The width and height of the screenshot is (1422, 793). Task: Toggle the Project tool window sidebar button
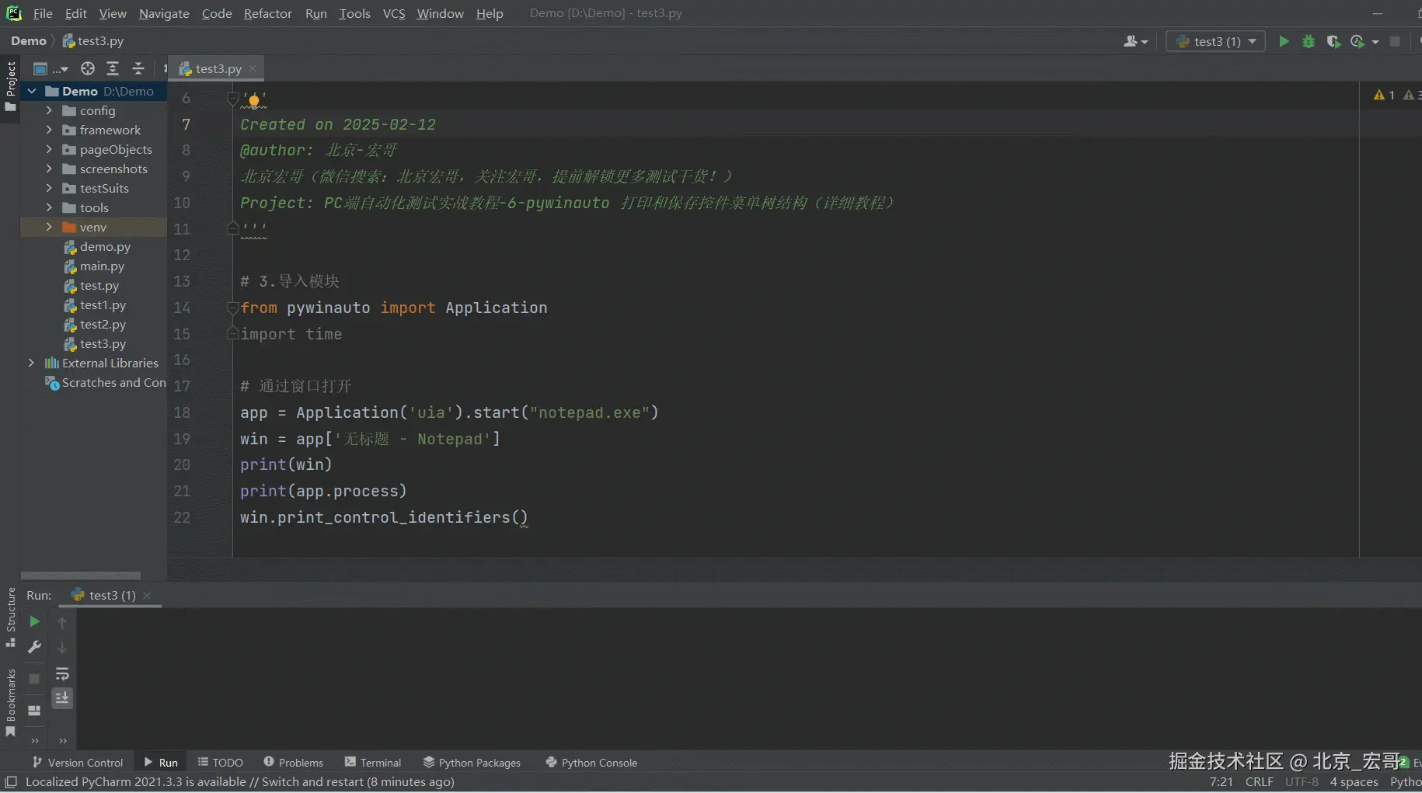tap(10, 86)
